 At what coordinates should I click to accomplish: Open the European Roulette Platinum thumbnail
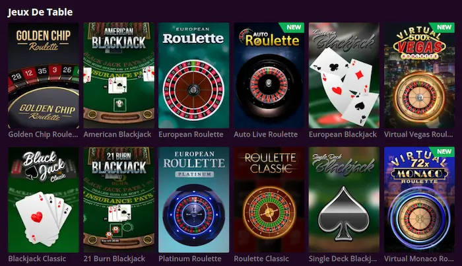pyautogui.click(x=194, y=200)
